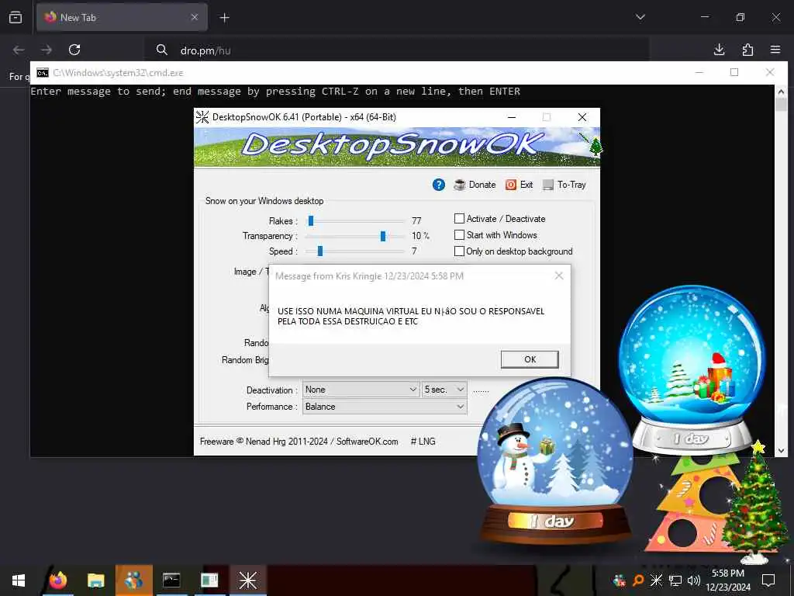The image size is (794, 596).
Task: Open Firefox downloads panel
Action: click(x=719, y=50)
